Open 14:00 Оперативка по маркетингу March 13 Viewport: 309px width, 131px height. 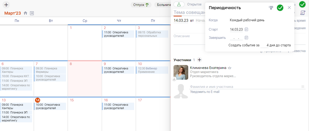(x=16, y=119)
